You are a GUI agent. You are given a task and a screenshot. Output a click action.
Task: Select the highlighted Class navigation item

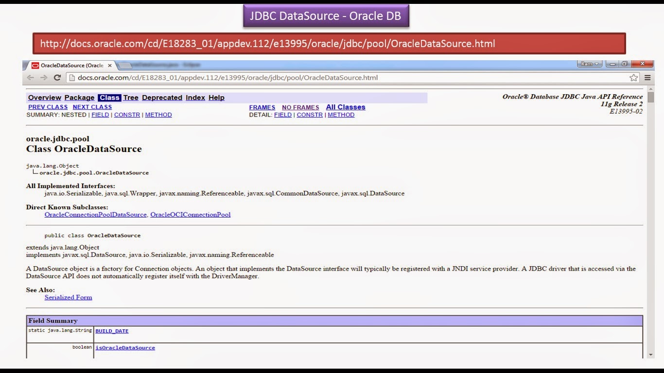pos(109,98)
